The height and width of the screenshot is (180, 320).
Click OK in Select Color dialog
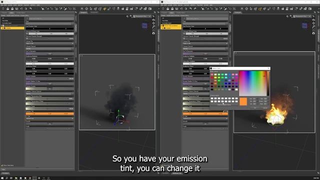coord(255,108)
